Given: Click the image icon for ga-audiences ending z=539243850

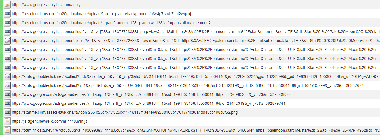Looking at the screenshot, I should click(x=7, y=94).
